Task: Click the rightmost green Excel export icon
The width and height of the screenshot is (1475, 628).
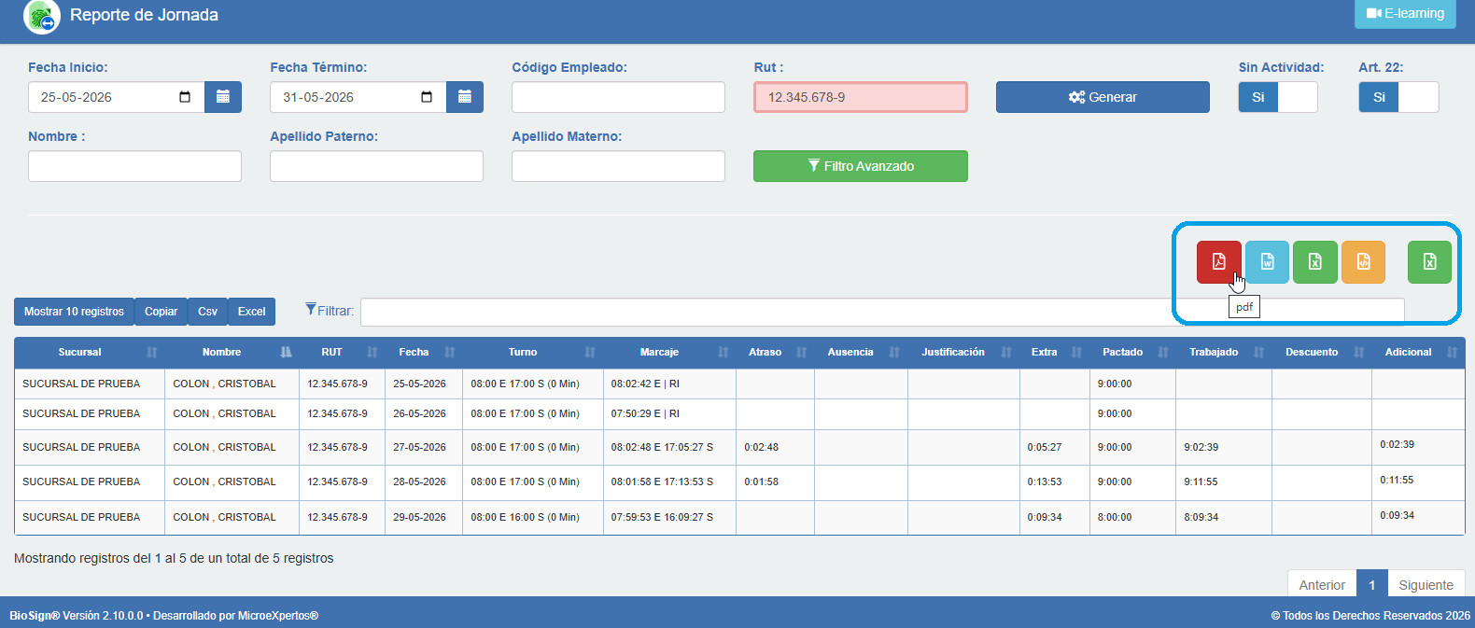Action: (1429, 262)
